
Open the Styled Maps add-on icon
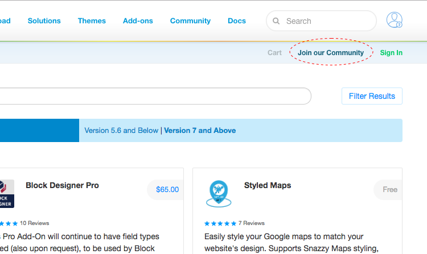[x=219, y=194]
